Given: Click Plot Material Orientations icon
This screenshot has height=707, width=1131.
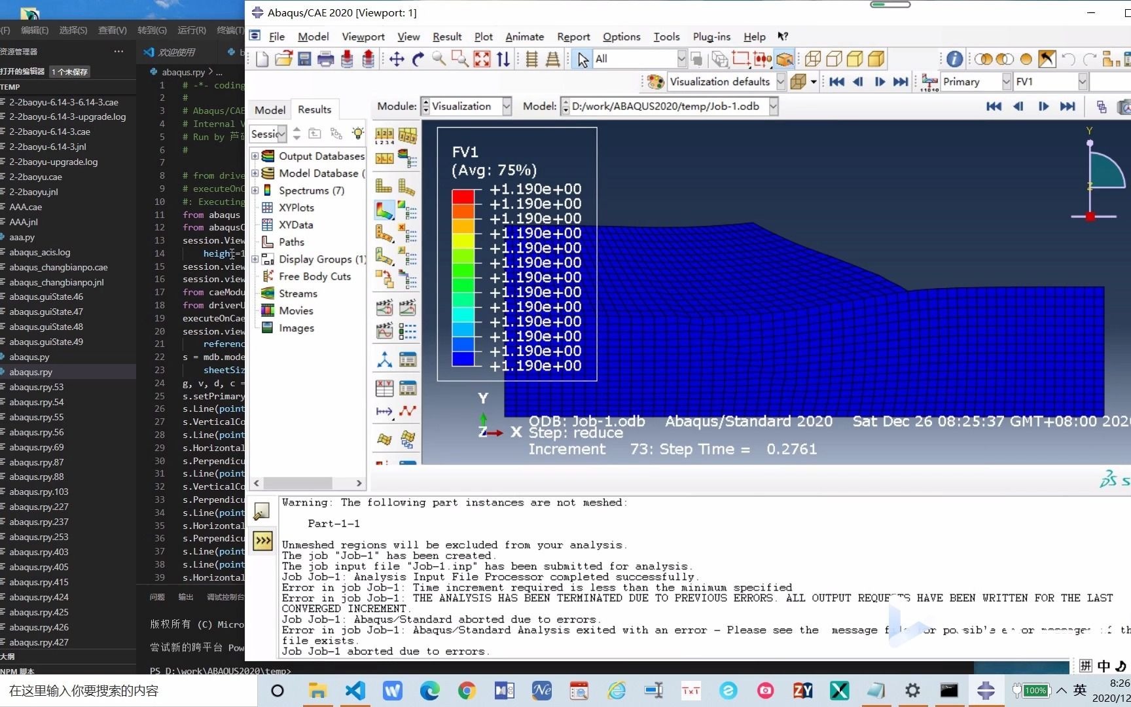Looking at the screenshot, I should click(x=384, y=256).
